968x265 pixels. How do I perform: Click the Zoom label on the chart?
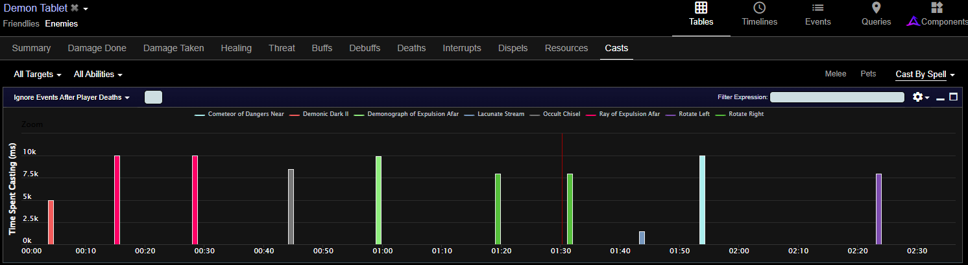tap(32, 124)
